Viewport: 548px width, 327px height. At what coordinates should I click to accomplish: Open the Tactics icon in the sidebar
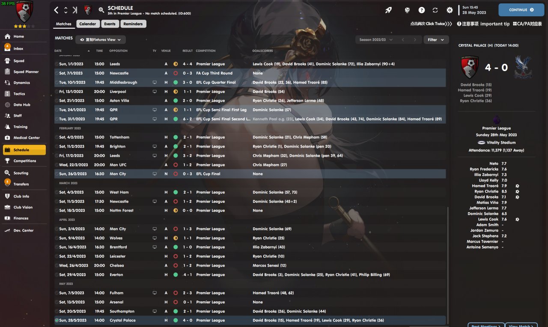[x=7, y=94]
